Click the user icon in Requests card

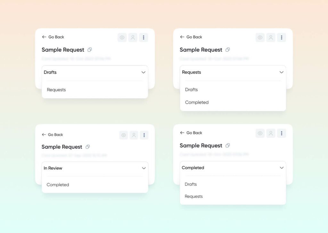[271, 37]
